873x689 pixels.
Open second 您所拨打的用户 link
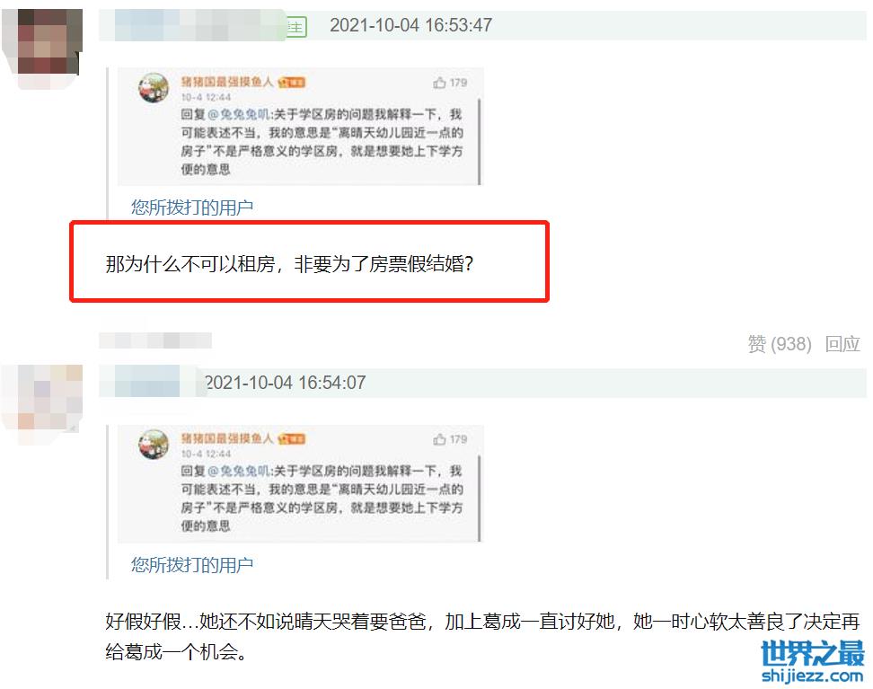click(x=192, y=565)
